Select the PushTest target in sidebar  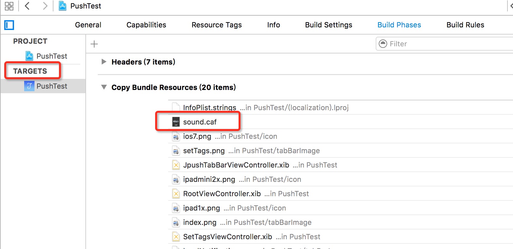(51, 86)
